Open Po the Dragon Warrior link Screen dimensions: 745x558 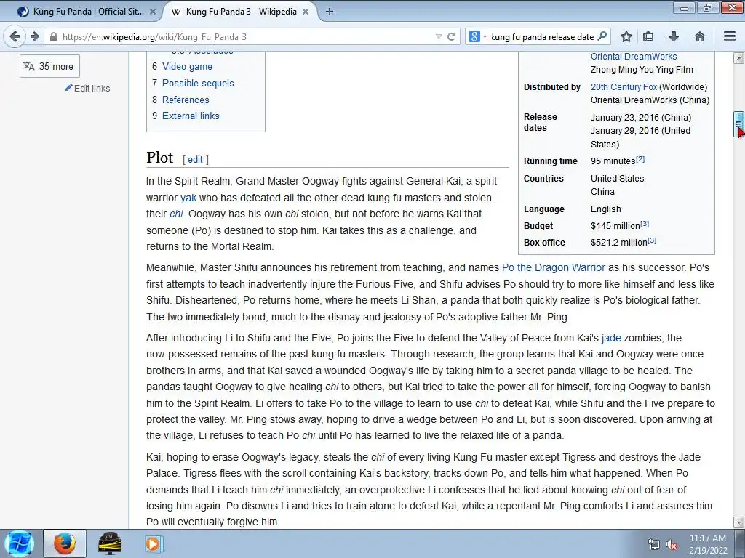point(554,267)
